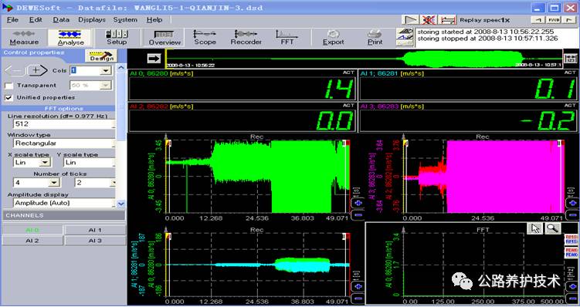Click the Print toolbar icon
The height and width of the screenshot is (307, 580).
[375, 38]
